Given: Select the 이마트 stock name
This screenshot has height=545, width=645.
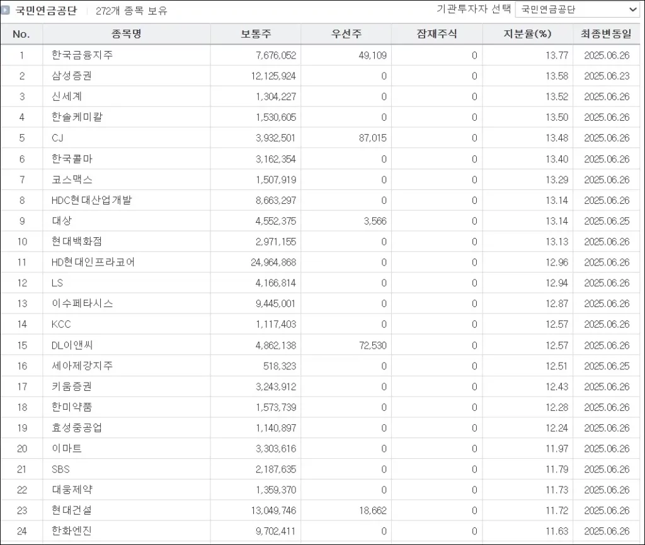Looking at the screenshot, I should [67, 449].
